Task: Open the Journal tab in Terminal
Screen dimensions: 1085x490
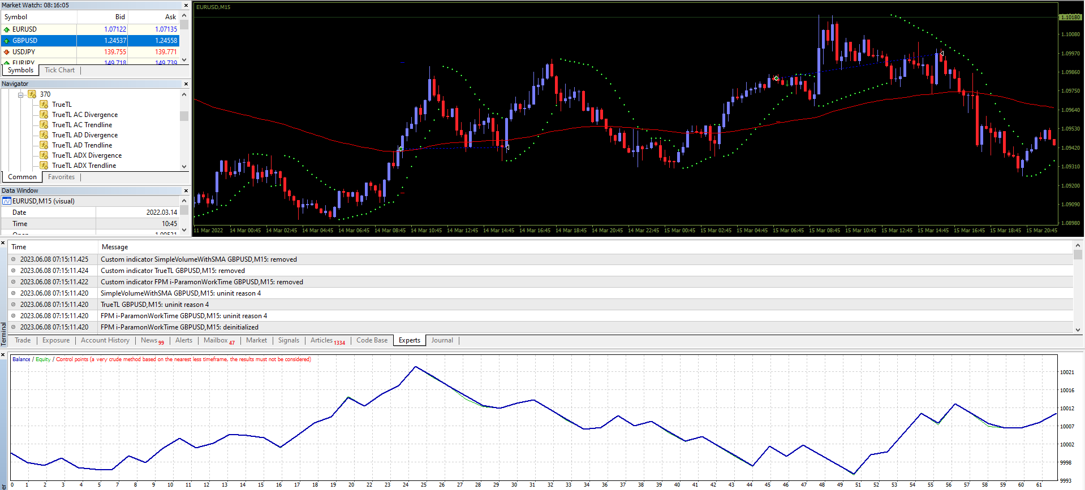Action: [x=442, y=340]
